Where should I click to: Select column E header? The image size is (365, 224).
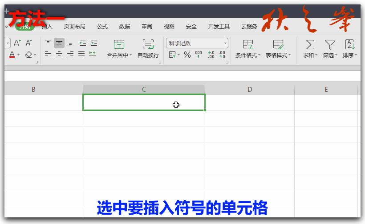(x=326, y=89)
